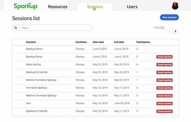Viewport: 191px width, 122px height.
Task: Click the Sparkup logo
Action: click(25, 6)
